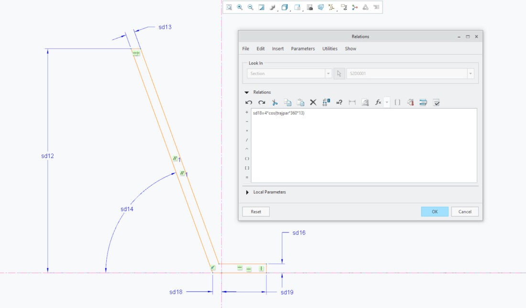Open the Parameters menu
The image size is (526, 308).
[302, 48]
